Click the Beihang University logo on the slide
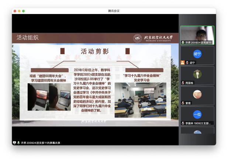228x161 pixels. (137, 38)
